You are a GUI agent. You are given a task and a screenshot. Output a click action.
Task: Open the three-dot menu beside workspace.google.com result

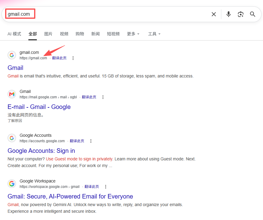pos(106,187)
